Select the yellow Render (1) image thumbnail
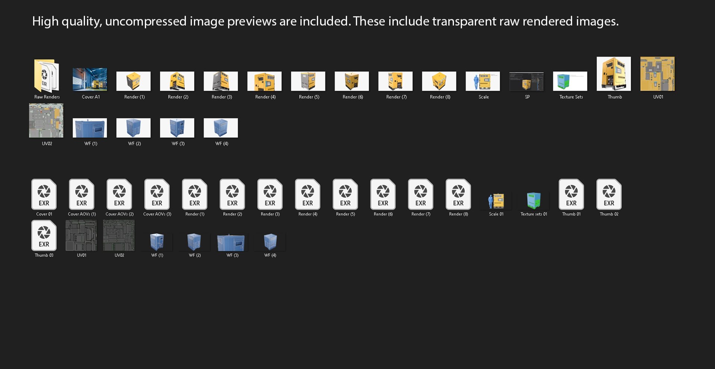The width and height of the screenshot is (715, 369). 133,81
